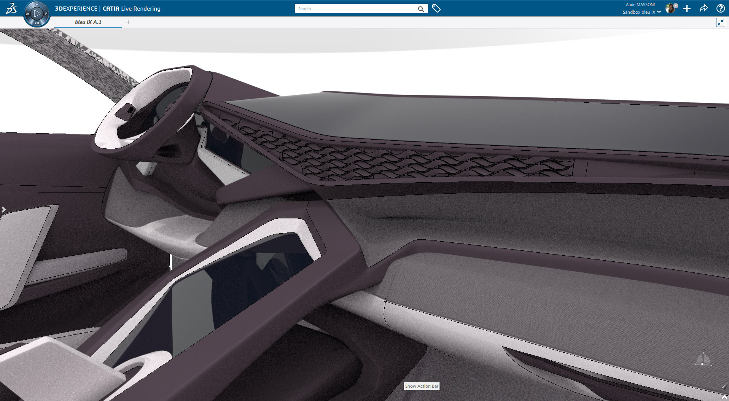The width and height of the screenshot is (729, 401).
Task: Click the Show Action Bar tooltip
Action: (422, 386)
